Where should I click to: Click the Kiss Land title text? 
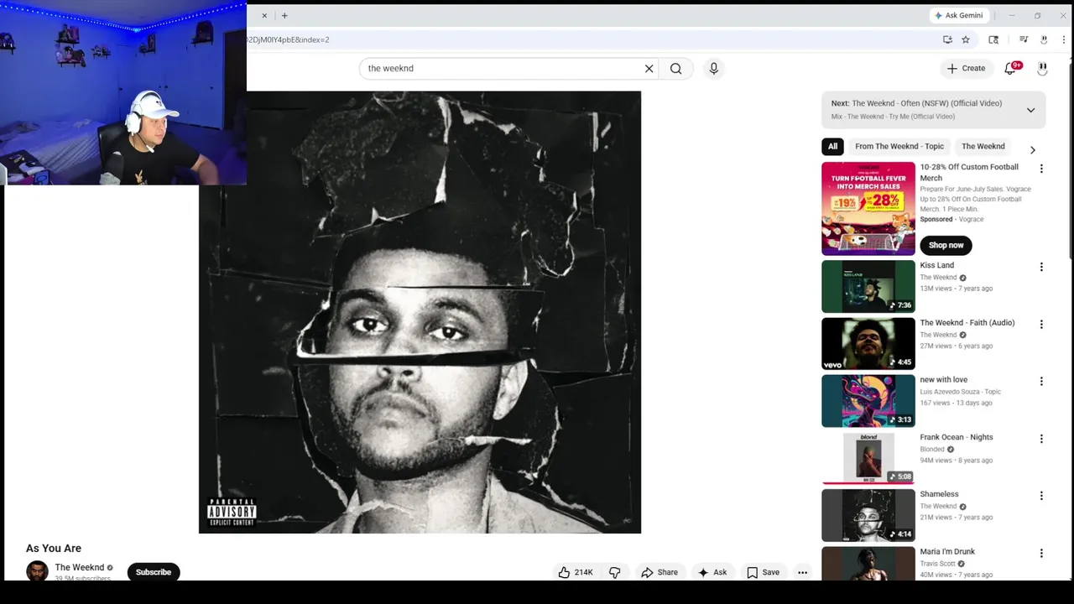[936, 265]
